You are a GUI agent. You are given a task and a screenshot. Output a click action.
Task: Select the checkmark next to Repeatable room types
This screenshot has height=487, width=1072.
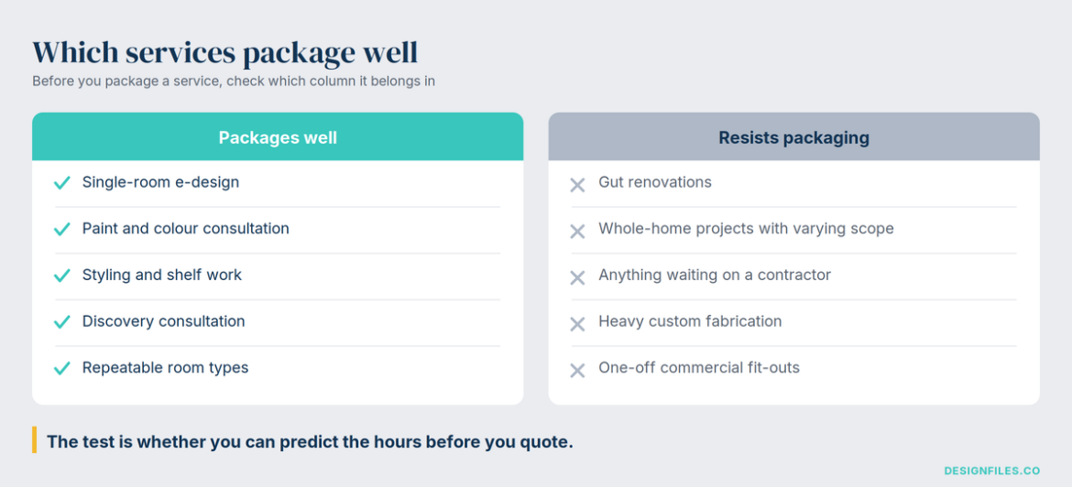(x=62, y=369)
